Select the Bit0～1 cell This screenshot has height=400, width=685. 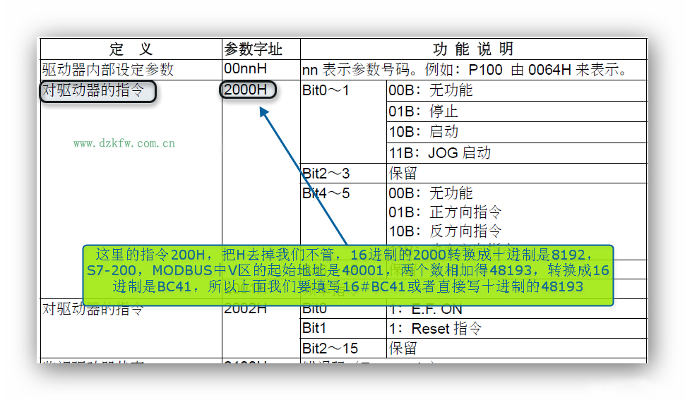point(326,91)
